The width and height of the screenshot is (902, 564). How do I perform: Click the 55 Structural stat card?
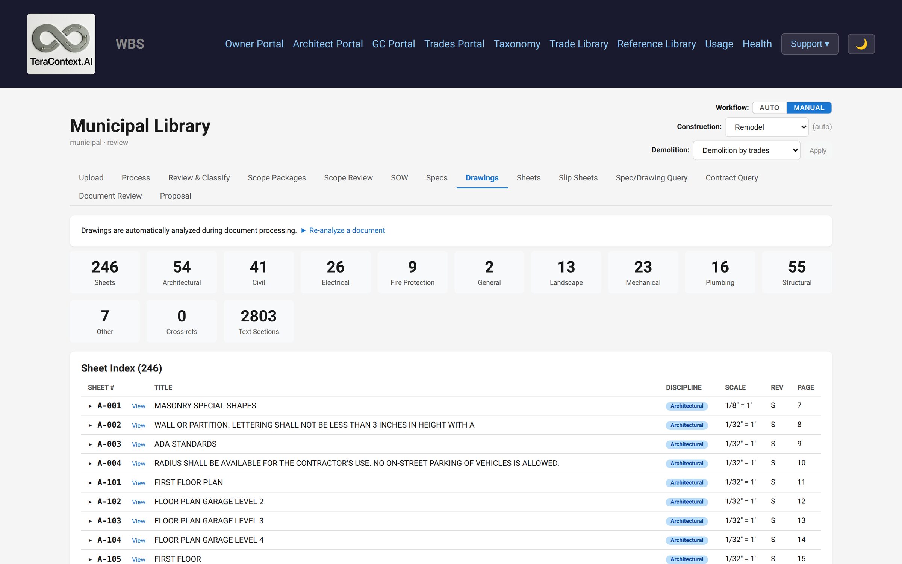coord(797,272)
